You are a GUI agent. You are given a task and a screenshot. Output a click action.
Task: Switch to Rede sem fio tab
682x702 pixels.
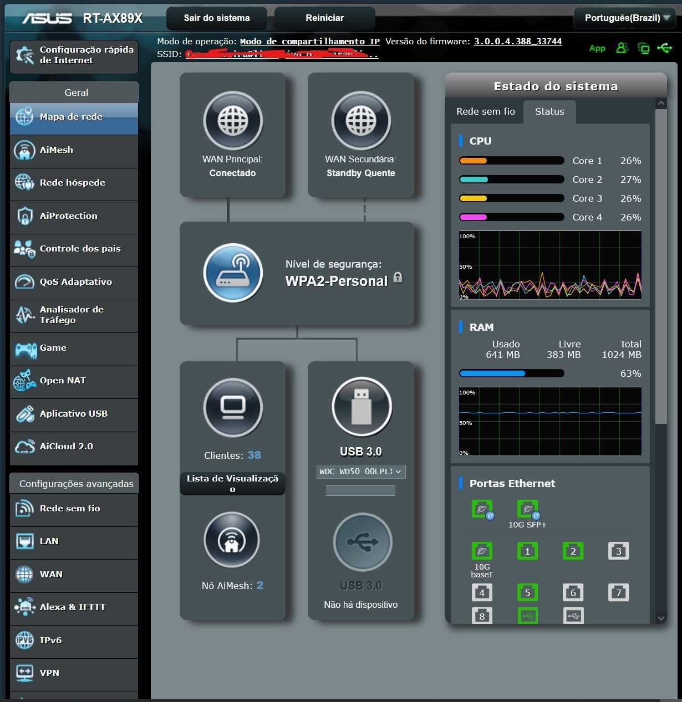tap(486, 111)
